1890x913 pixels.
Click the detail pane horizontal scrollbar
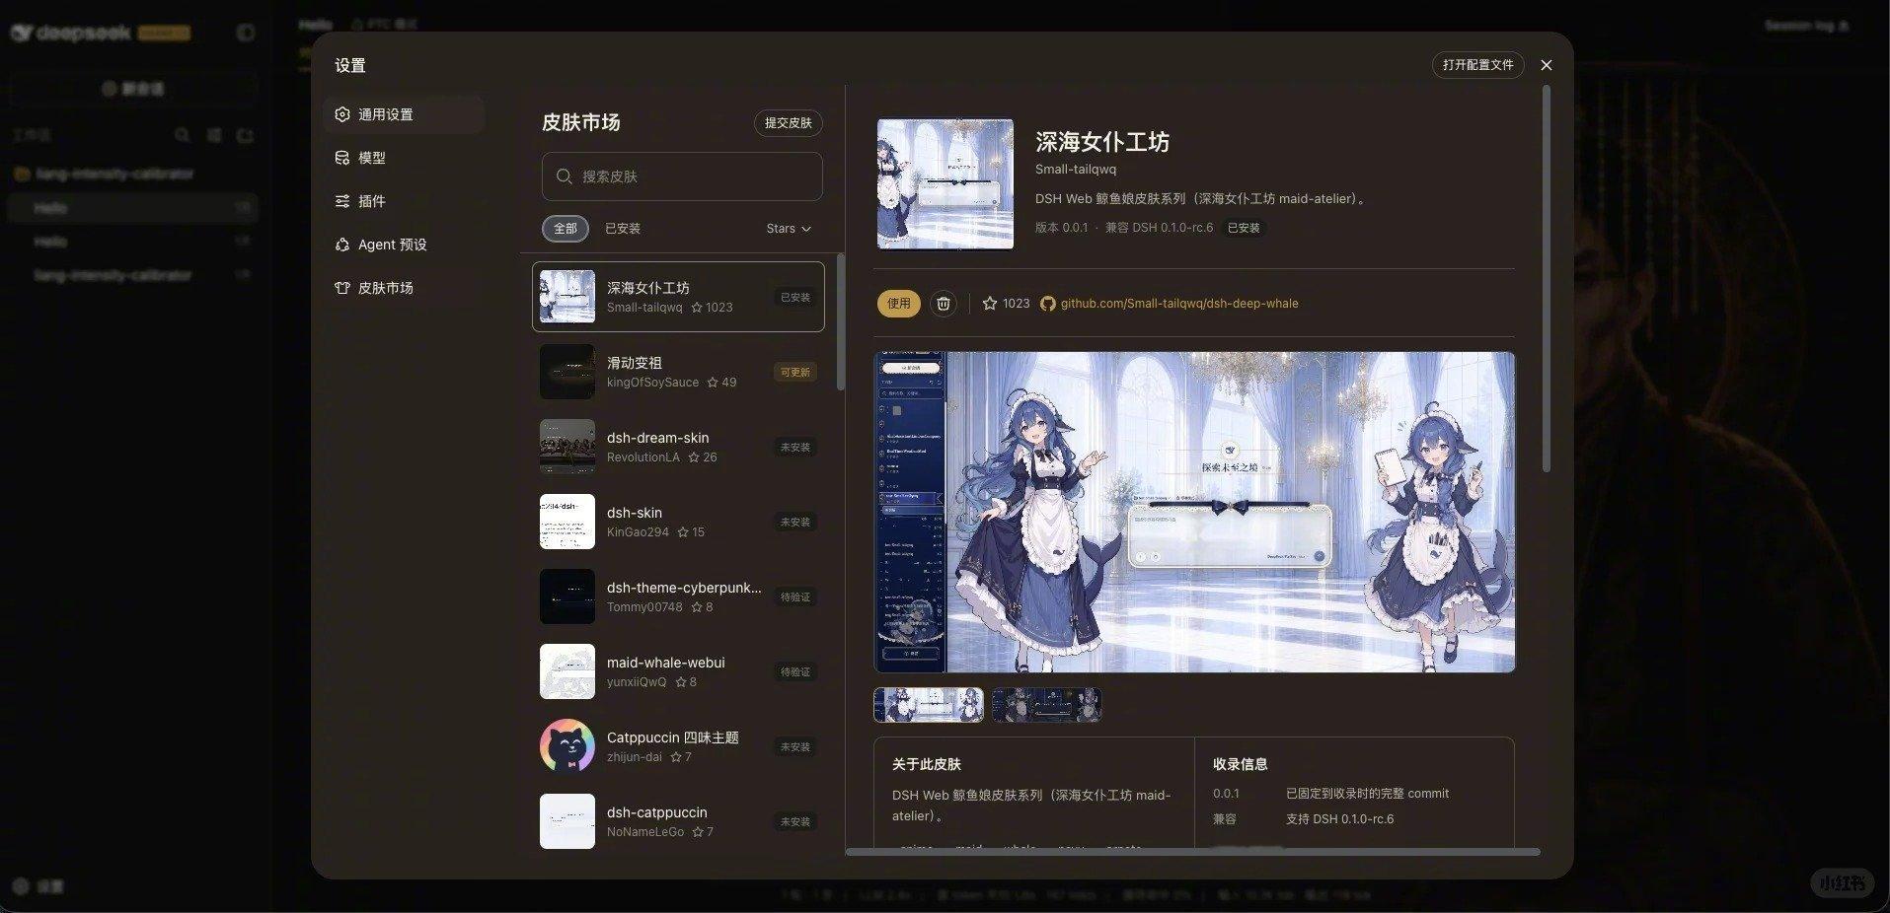tap(1193, 852)
